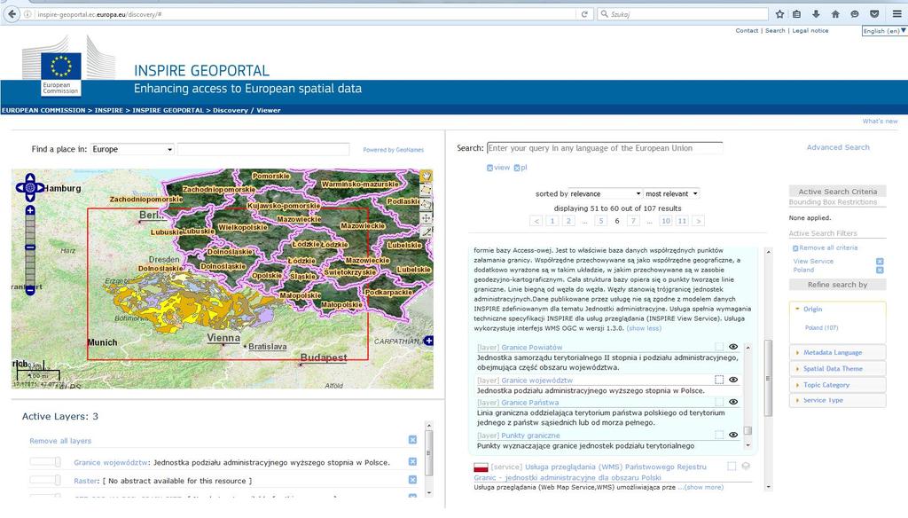Remove the 'pl' search tag
Image resolution: width=908 pixels, height=518 pixels.
(x=517, y=168)
